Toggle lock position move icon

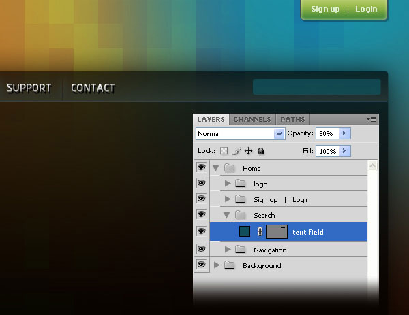249,151
